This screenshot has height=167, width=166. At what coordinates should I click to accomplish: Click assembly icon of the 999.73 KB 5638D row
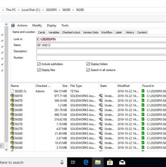point(12,115)
